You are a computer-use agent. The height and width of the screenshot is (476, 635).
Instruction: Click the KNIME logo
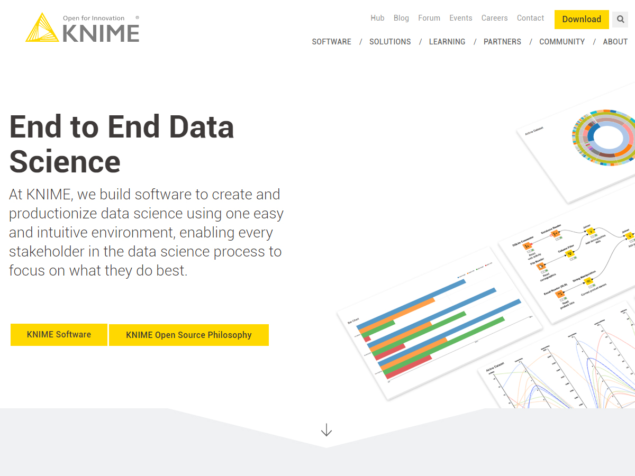point(83,28)
